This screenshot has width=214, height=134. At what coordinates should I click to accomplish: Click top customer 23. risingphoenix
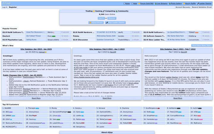point(107,116)
